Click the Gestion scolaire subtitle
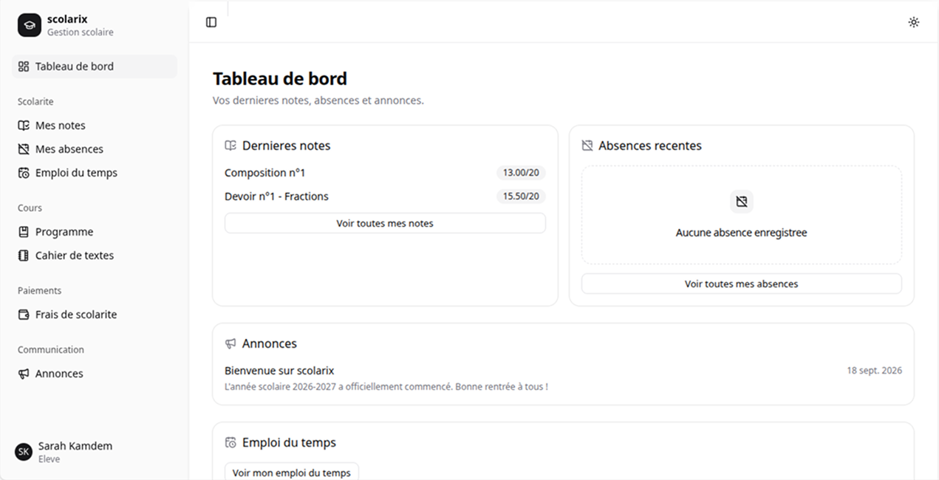939x480 pixels. coord(81,32)
